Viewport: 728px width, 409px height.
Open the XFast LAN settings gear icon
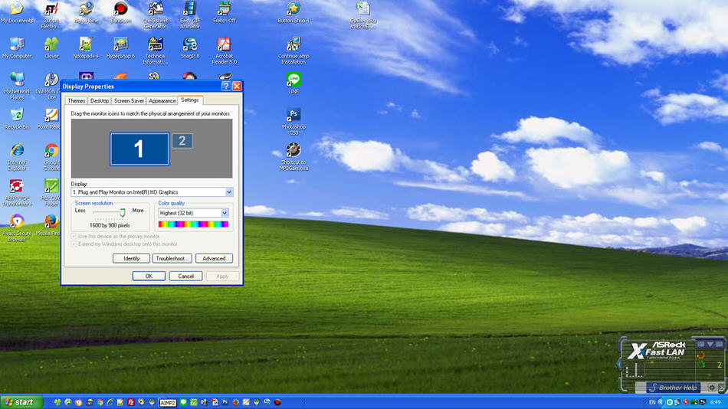[712, 388]
